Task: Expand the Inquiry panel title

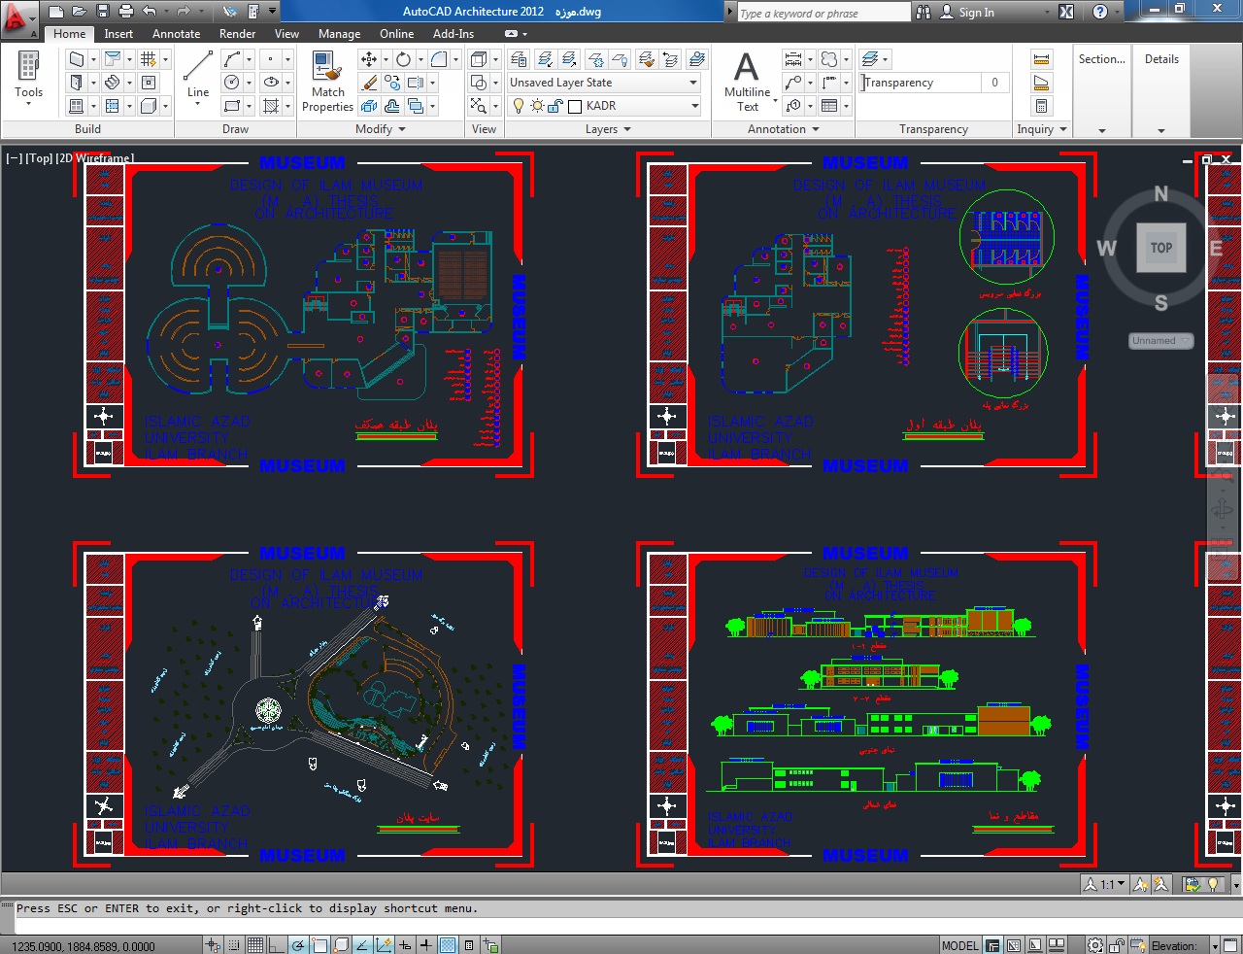Action: tap(1042, 128)
